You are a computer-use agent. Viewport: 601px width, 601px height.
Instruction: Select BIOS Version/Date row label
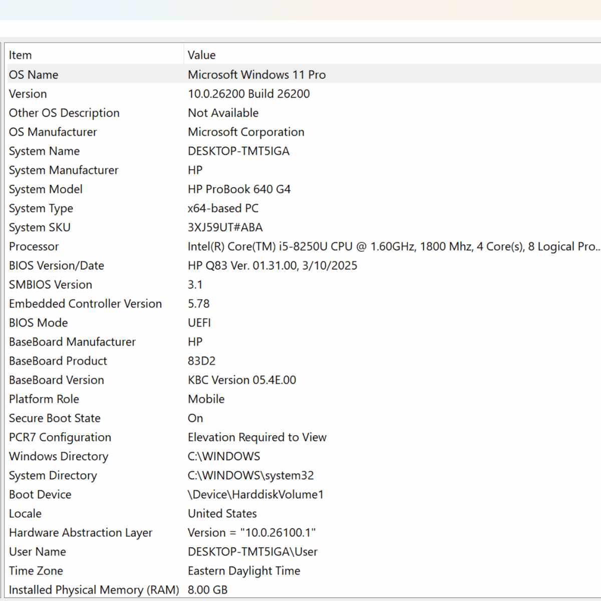pyautogui.click(x=57, y=265)
